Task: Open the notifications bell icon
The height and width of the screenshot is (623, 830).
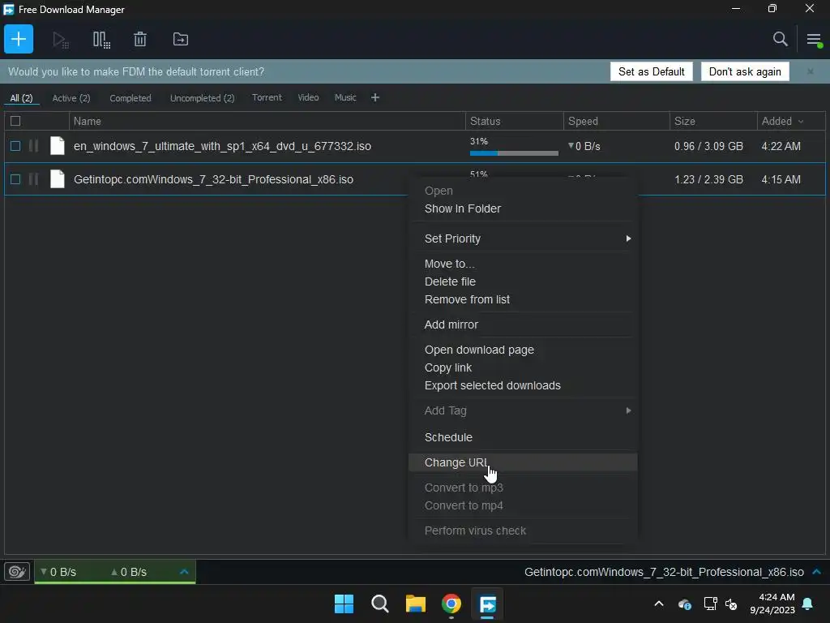Action: pos(808,604)
